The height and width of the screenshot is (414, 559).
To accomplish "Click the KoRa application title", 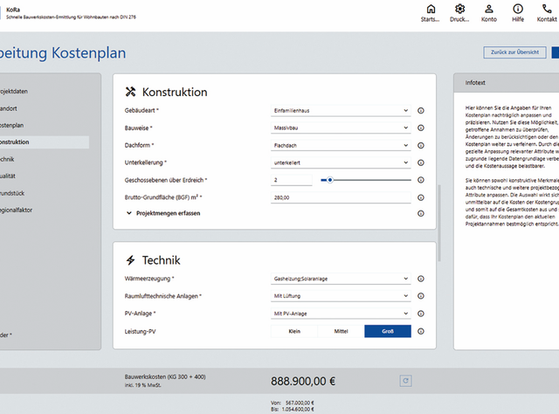I will 13,10.
